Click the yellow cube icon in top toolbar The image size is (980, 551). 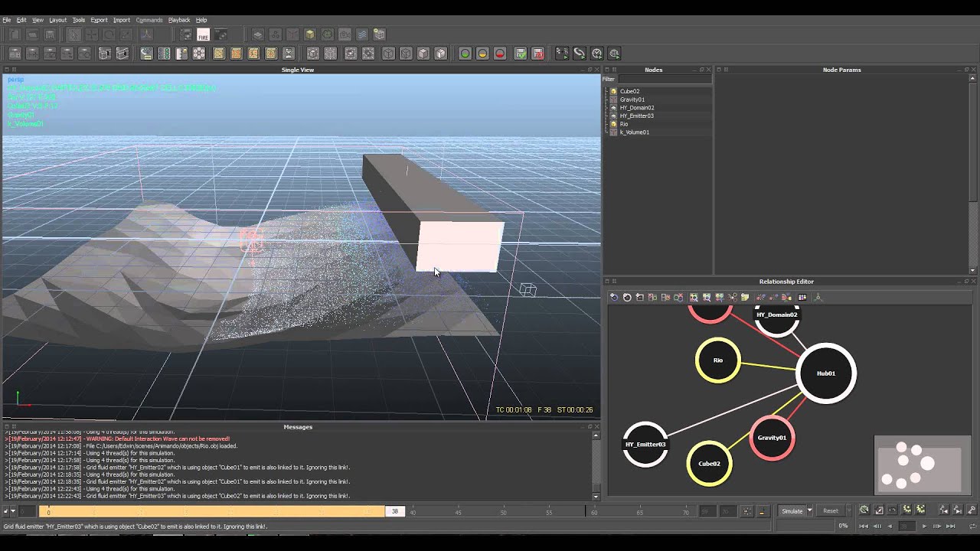(309, 34)
